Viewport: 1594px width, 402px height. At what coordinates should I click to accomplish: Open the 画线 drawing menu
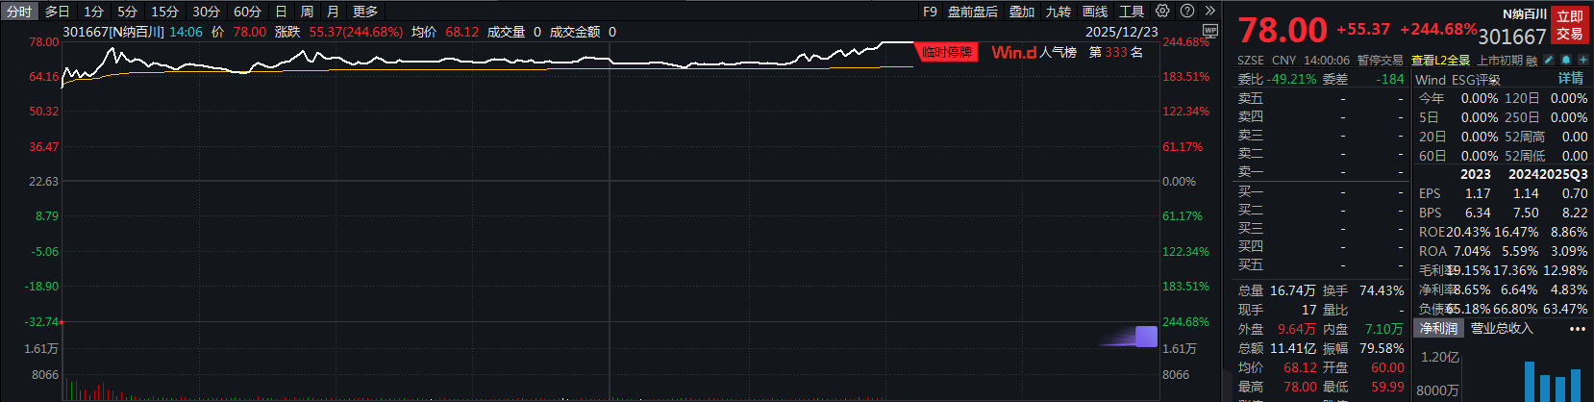1095,12
